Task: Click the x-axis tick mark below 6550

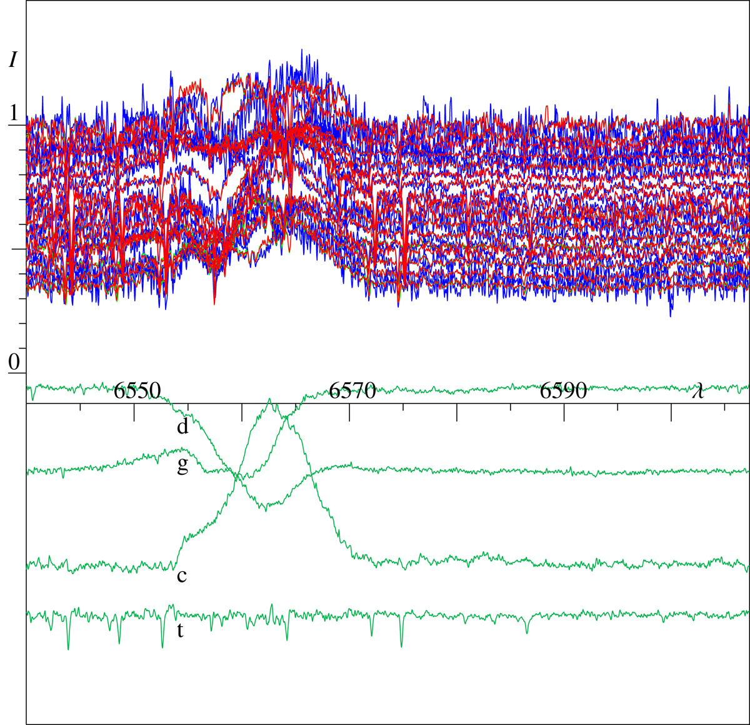Action: pyautogui.click(x=134, y=412)
